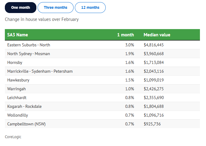Click the SA3 Name column header
Image resolution: width=206 pixels, height=146 pixels.
18,35
